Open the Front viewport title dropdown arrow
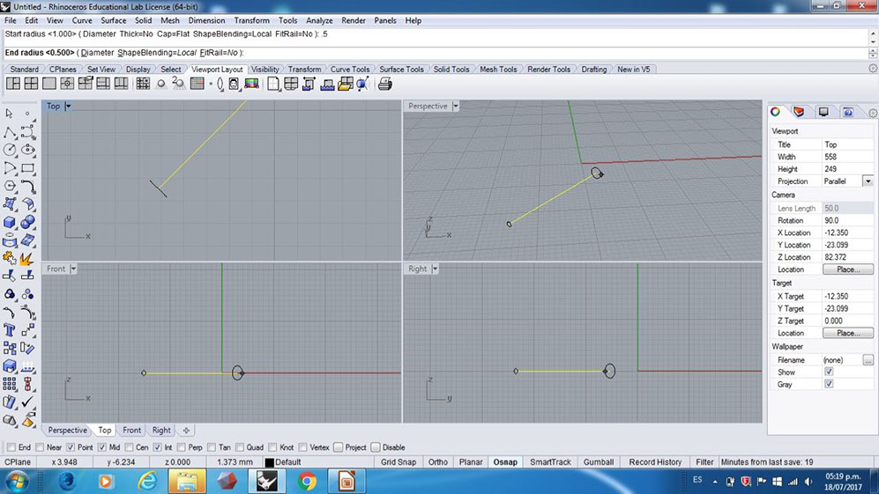 73,269
